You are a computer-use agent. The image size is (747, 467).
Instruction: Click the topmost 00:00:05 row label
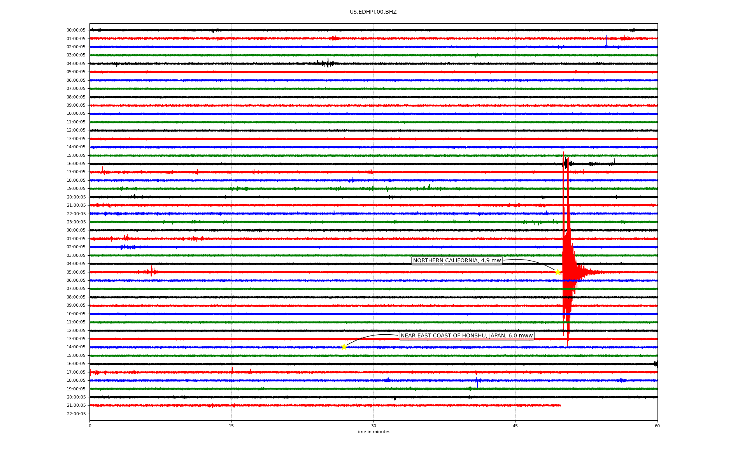click(x=76, y=30)
